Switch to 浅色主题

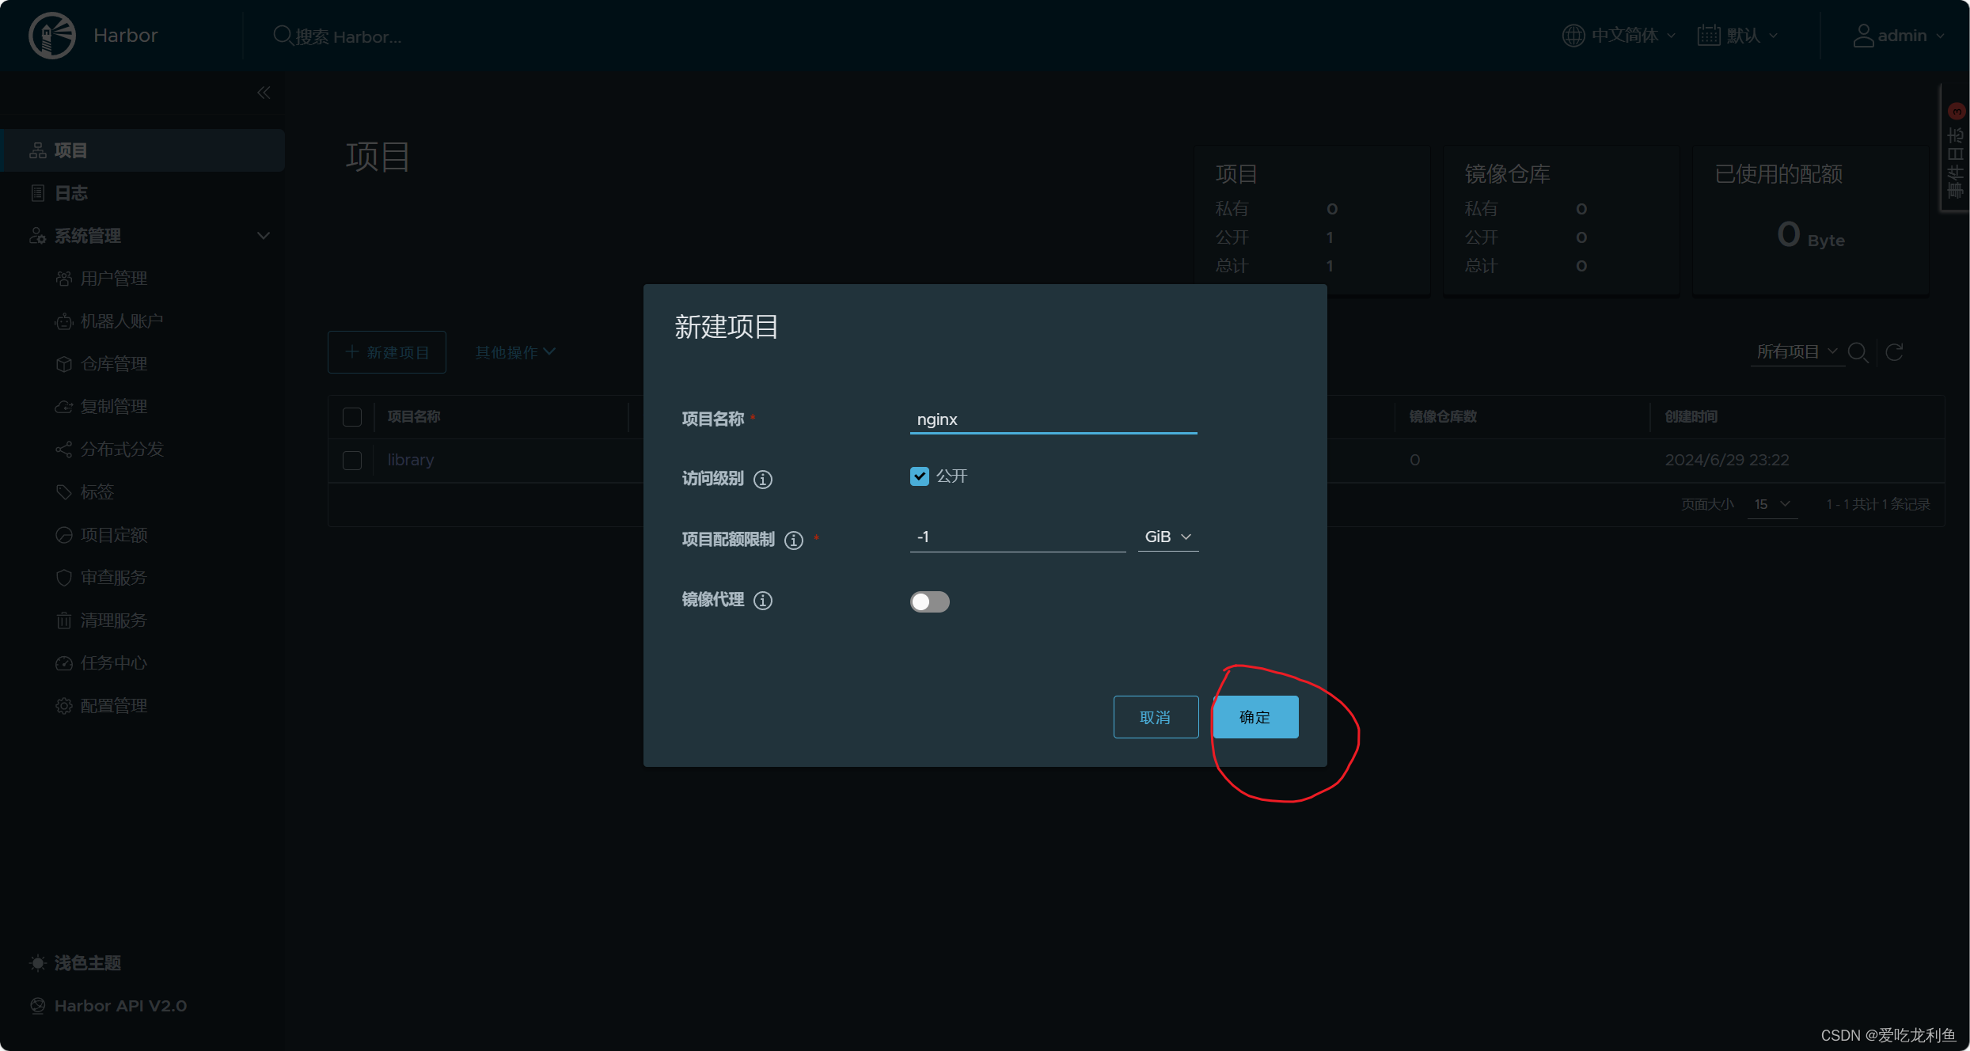76,963
